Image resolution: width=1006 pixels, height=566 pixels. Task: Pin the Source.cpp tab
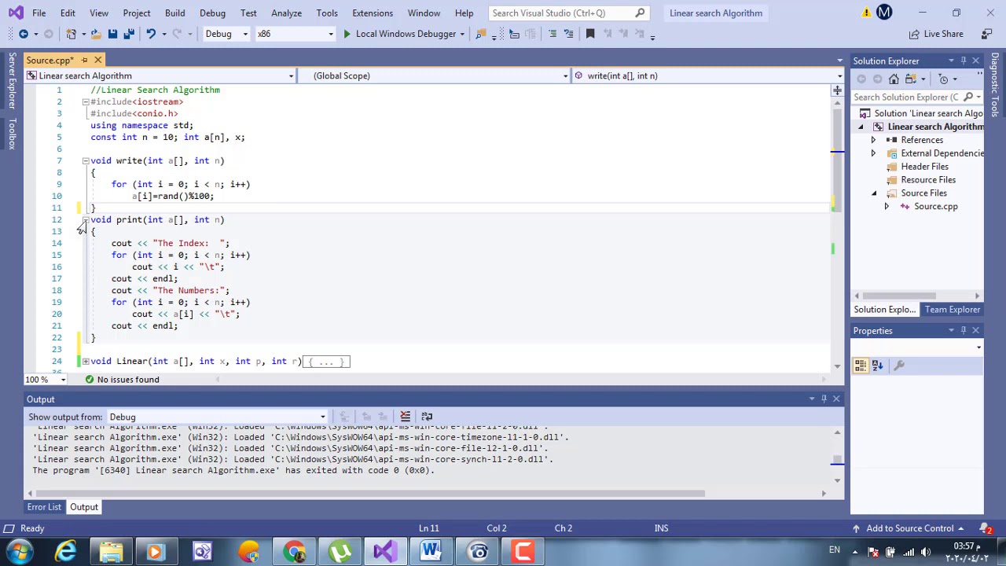click(x=84, y=60)
